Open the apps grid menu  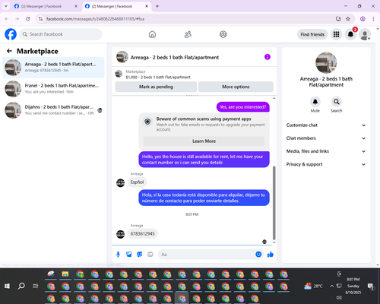(x=336, y=34)
